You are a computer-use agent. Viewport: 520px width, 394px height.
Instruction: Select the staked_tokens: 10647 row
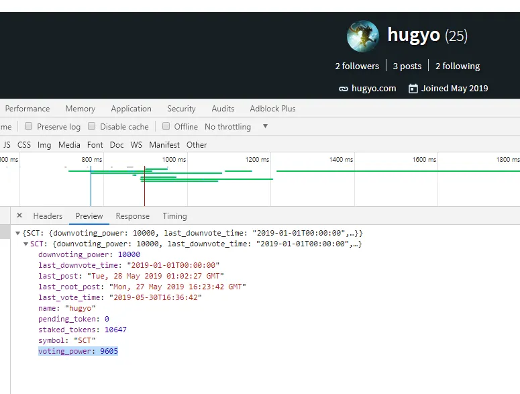pyautogui.click(x=83, y=330)
